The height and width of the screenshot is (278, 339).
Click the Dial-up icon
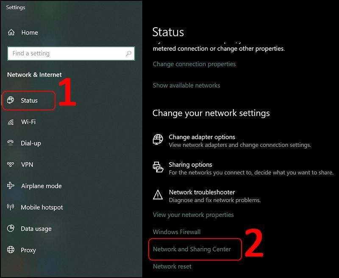click(x=11, y=143)
